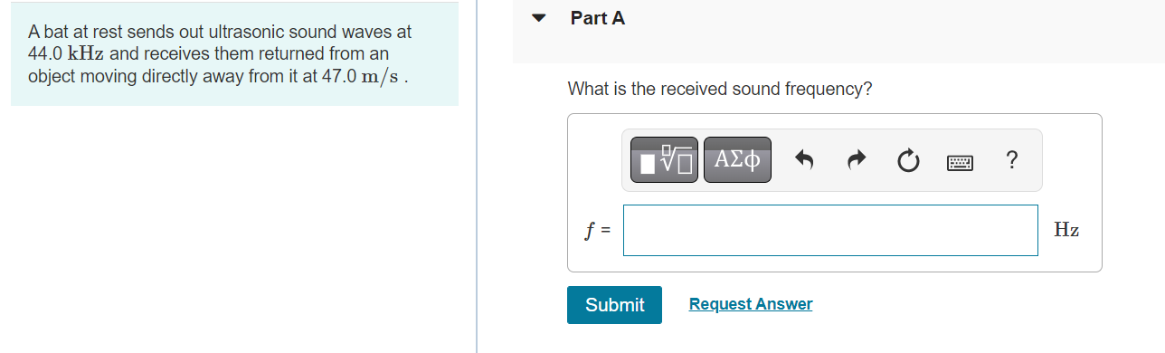This screenshot has width=1165, height=353.
Task: Click the frequency answer input field
Action: point(830,230)
